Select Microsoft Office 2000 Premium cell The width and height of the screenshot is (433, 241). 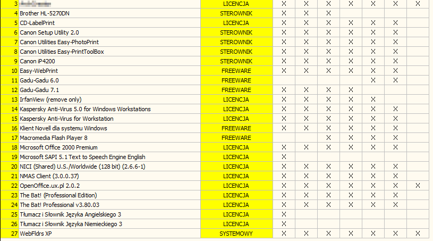coord(109,147)
